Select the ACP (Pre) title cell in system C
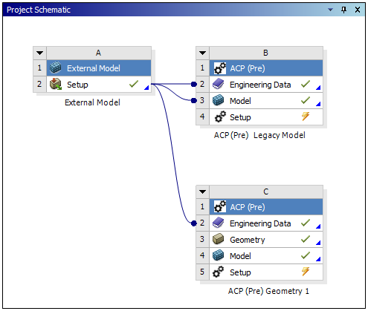The image size is (368, 311). coord(266,207)
